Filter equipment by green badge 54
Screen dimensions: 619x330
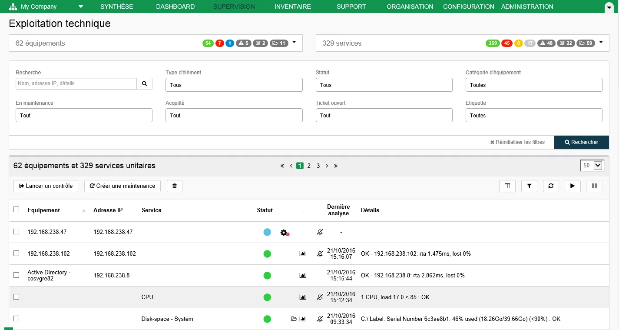208,43
